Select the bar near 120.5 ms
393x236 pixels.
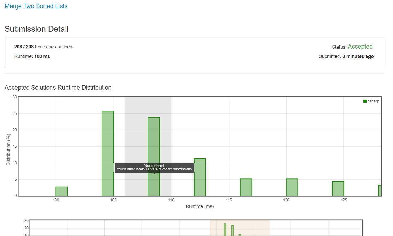pyautogui.click(x=292, y=187)
